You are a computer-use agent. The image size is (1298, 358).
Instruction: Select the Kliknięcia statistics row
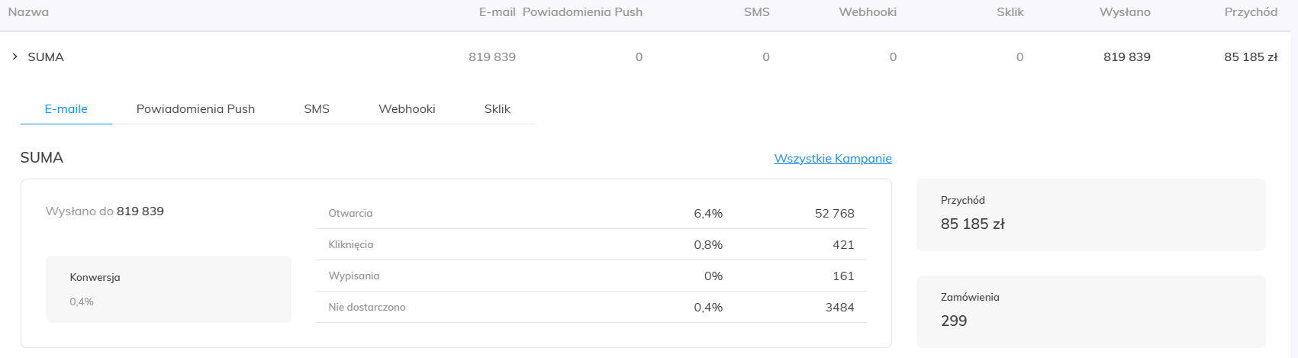pyautogui.click(x=591, y=245)
